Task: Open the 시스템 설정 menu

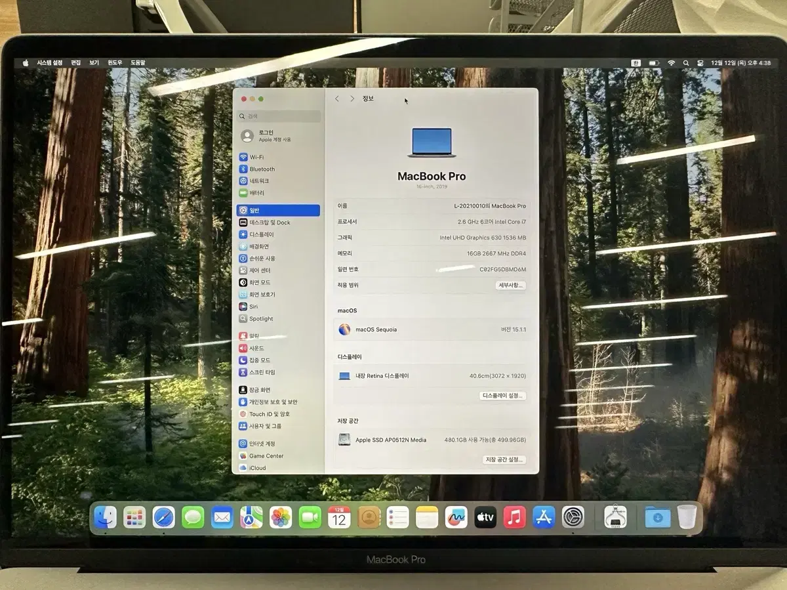Action: [x=50, y=63]
